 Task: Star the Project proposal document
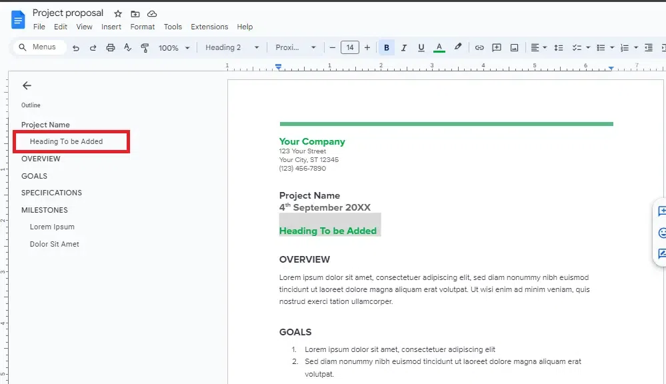(118, 14)
